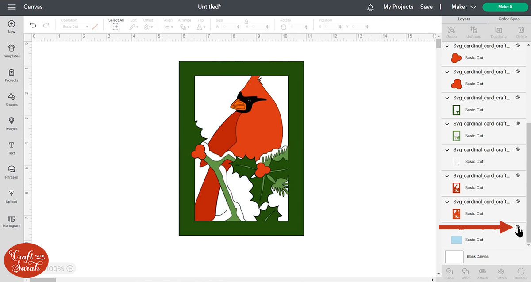
Task: Switch to the Color Sync tab
Action: coord(509,19)
